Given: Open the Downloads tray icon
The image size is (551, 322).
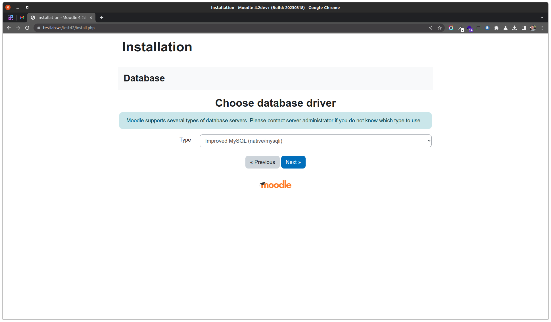Looking at the screenshot, I should (515, 28).
